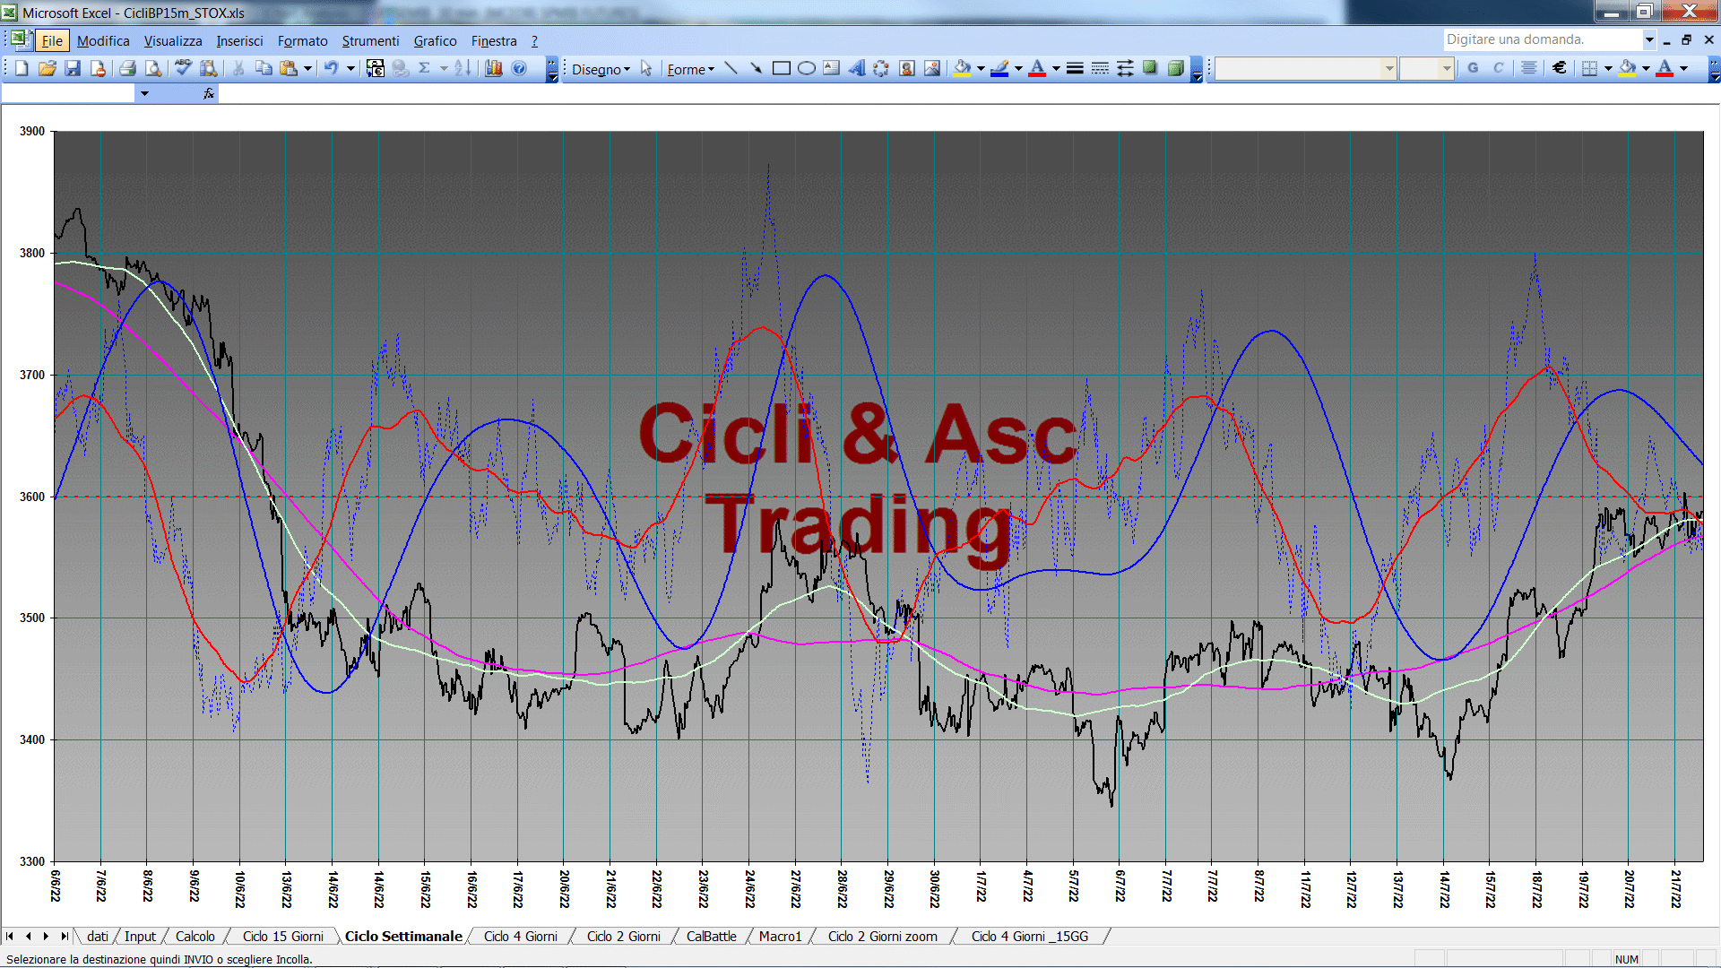The height and width of the screenshot is (968, 1721).
Task: Insert Clip Art icon
Action: click(907, 68)
